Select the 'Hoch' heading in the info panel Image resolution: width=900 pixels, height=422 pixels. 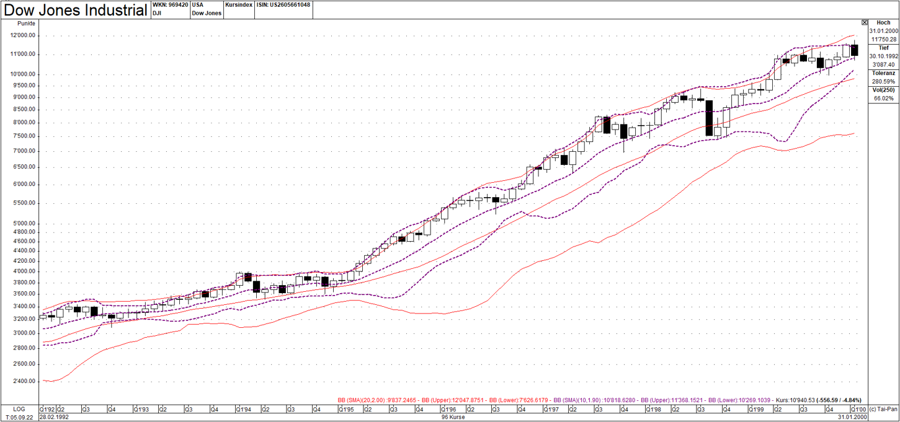pyautogui.click(x=884, y=22)
